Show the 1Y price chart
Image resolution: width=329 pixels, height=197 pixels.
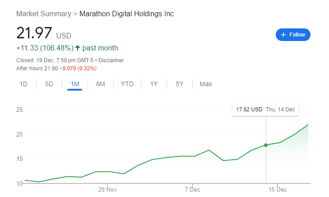[154, 84]
